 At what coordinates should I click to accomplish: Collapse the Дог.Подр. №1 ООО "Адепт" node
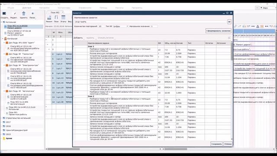click(4, 42)
